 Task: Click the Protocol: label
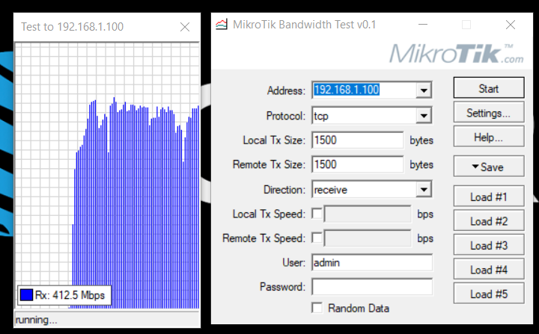point(286,116)
